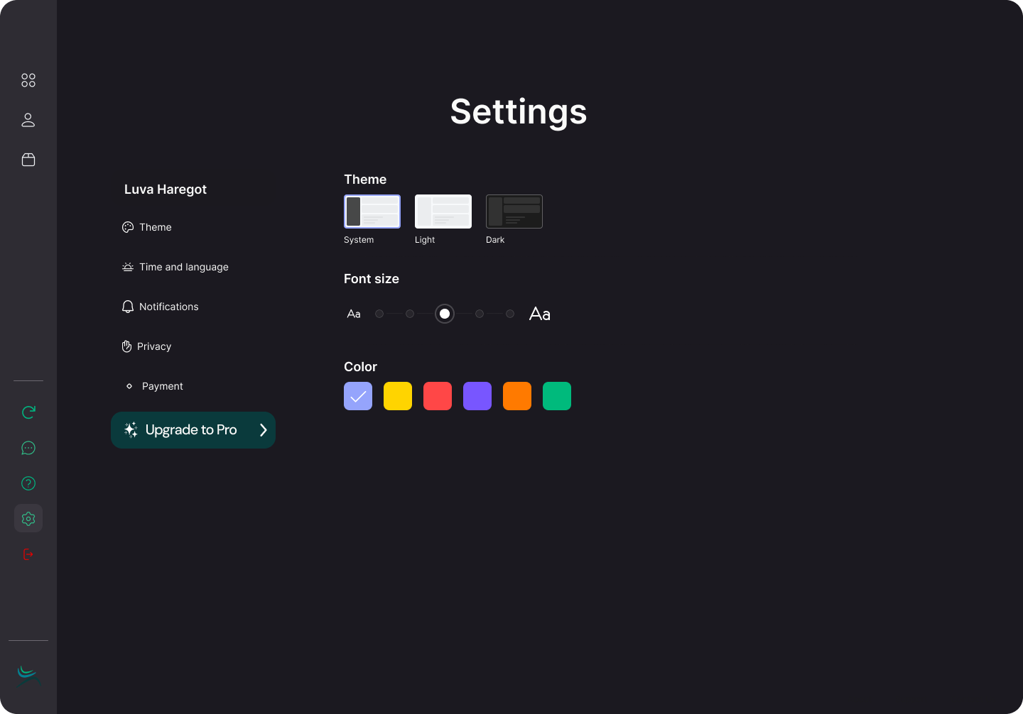Select the System theme option
Screen dimensions: 1023x714
click(372, 212)
